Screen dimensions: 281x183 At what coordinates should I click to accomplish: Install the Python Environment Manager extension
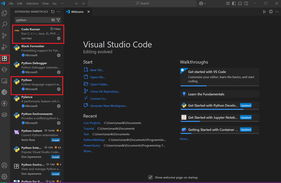pos(55,174)
